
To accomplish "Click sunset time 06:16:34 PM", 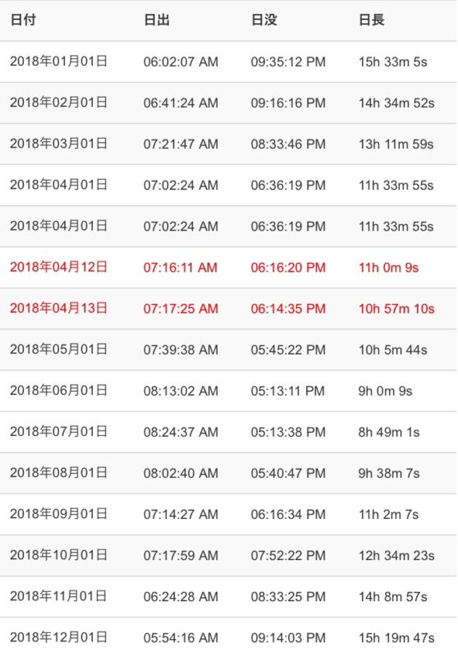I will click(x=288, y=515).
